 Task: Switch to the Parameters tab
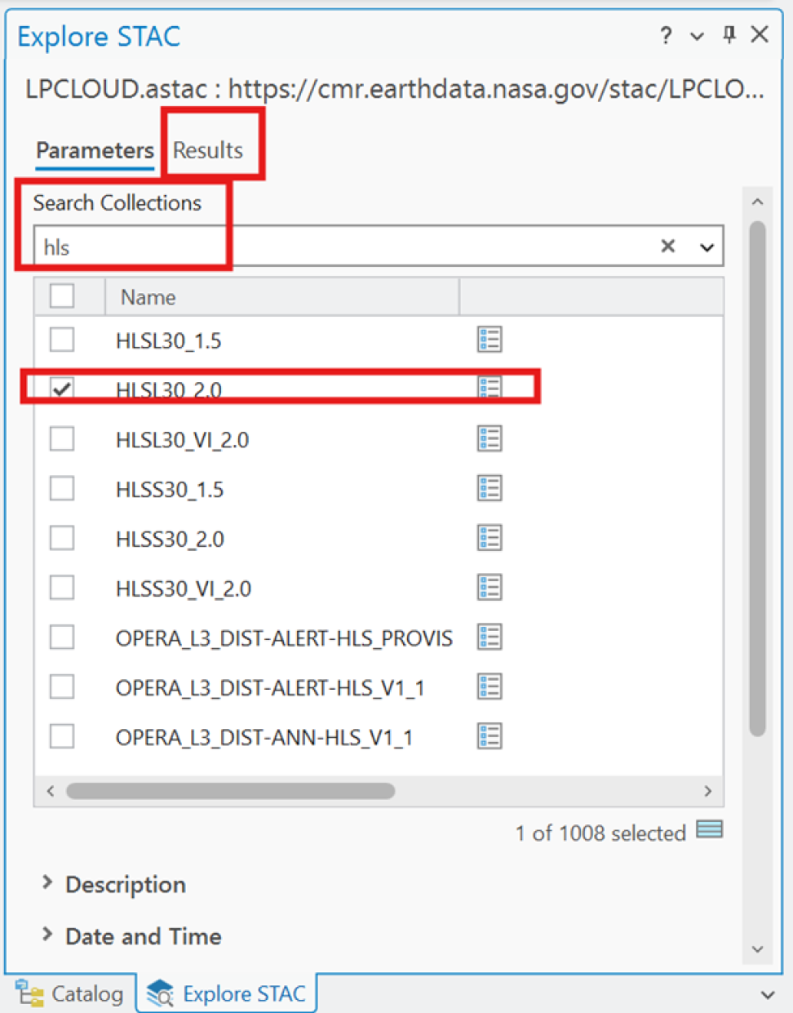[x=95, y=150]
